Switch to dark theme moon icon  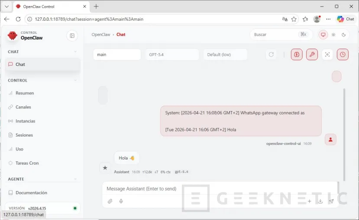tap(344, 35)
